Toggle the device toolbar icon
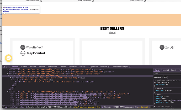The image size is (181, 110). pyautogui.click(x=7, y=67)
